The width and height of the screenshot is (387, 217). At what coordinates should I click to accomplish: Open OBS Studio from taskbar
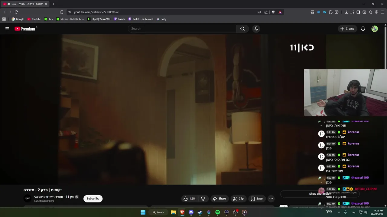[236, 212]
